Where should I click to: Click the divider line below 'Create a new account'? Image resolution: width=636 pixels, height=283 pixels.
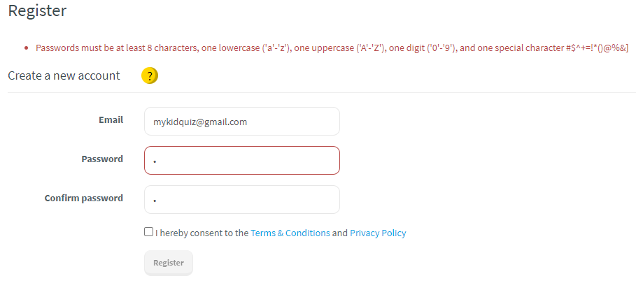(321, 92)
